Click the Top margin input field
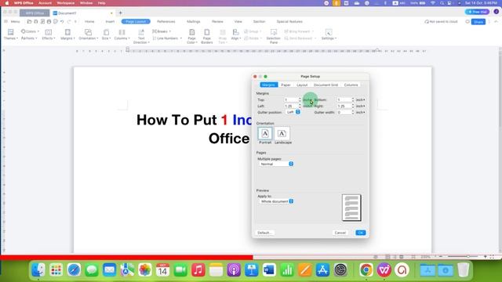Screen dimensions: 502x282 (x=291, y=99)
